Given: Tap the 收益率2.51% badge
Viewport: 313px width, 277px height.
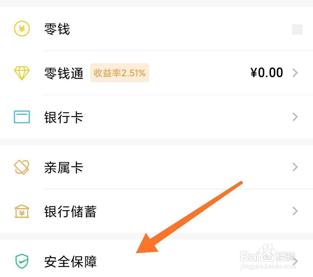Looking at the screenshot, I should coord(120,73).
